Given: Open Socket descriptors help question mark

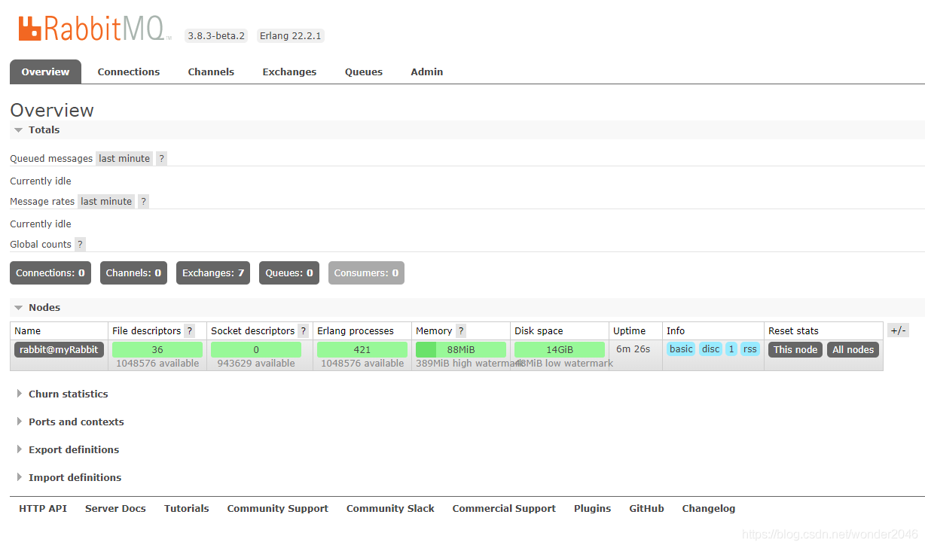Looking at the screenshot, I should (x=304, y=331).
